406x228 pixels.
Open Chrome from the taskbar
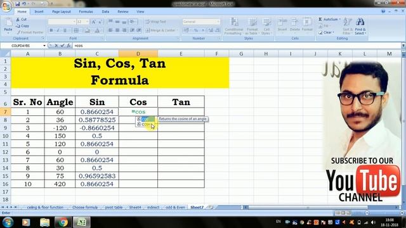[62, 222]
